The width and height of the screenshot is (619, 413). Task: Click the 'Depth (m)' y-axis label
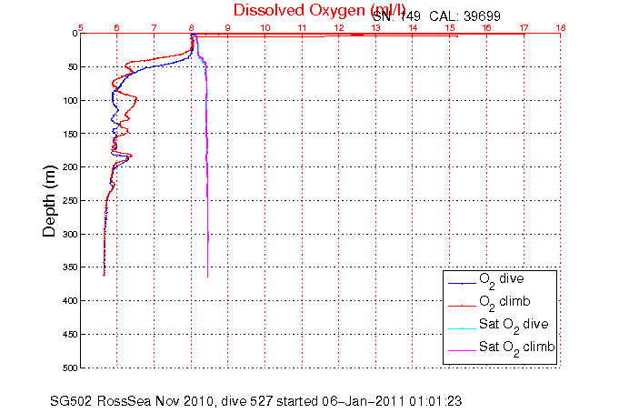(49, 201)
